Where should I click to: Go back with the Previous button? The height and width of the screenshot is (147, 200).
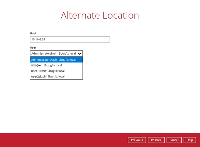point(137,140)
